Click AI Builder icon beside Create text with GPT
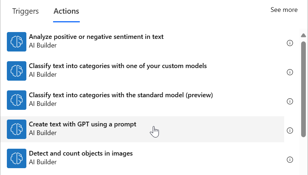The image size is (308, 175). point(17,129)
